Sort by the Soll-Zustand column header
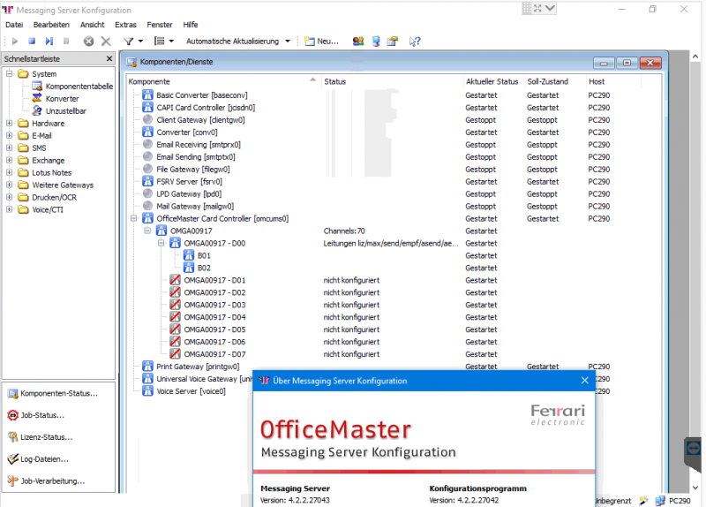This screenshot has height=507, width=706. (547, 81)
